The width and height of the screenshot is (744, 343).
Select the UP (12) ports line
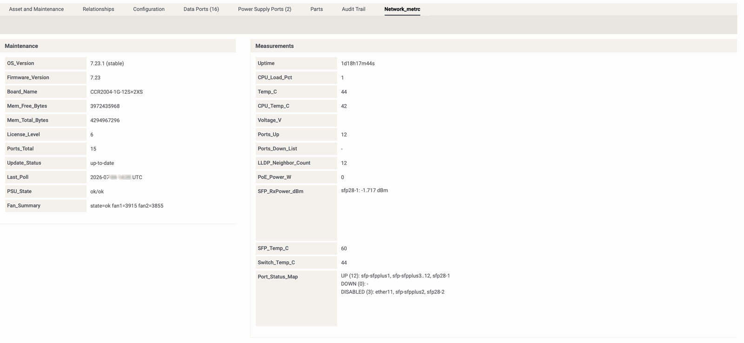click(395, 276)
